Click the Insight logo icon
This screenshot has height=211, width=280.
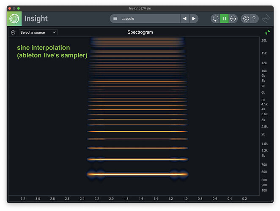[x=15, y=19]
